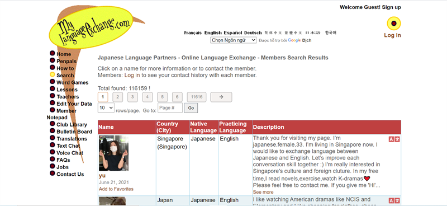The width and height of the screenshot is (447, 206).
Task: Open the Translations menu item
Action: 72,139
